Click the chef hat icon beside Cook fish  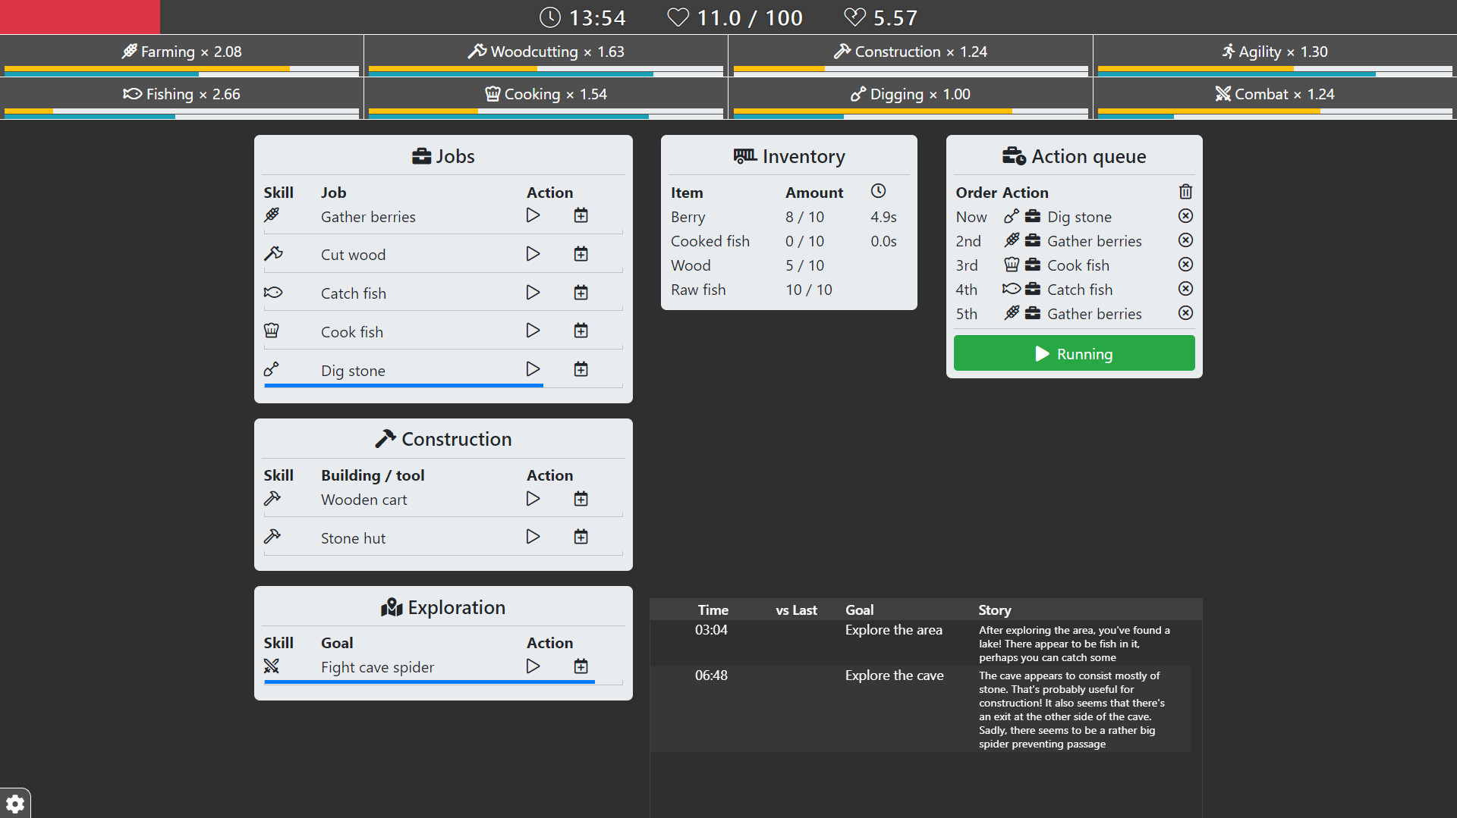click(272, 330)
